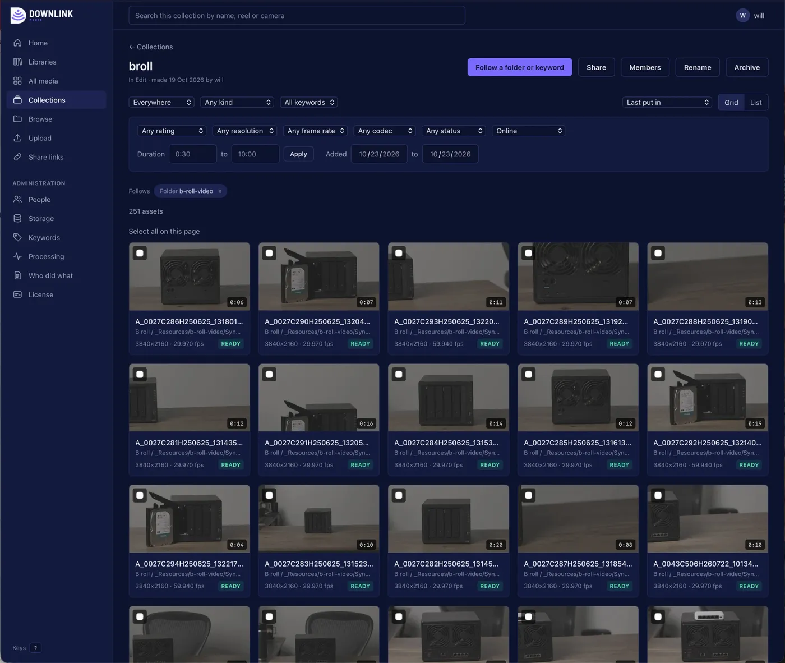Select checkbox on A_0027C281H250625 clip
The height and width of the screenshot is (663, 785).
coord(140,374)
